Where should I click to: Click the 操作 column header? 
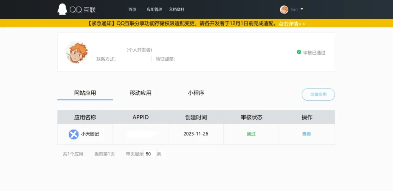307,117
